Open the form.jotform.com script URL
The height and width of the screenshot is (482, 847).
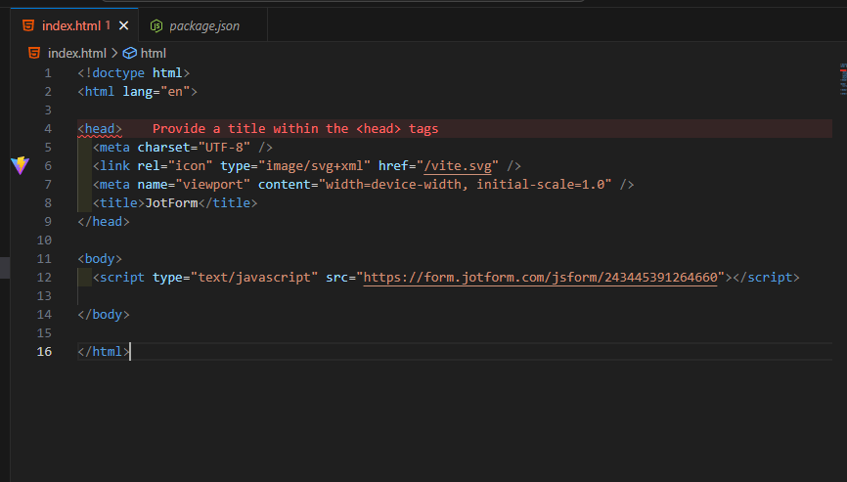(540, 277)
